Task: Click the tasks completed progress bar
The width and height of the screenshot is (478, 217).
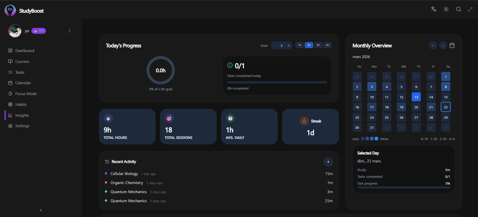Action: click(277, 82)
